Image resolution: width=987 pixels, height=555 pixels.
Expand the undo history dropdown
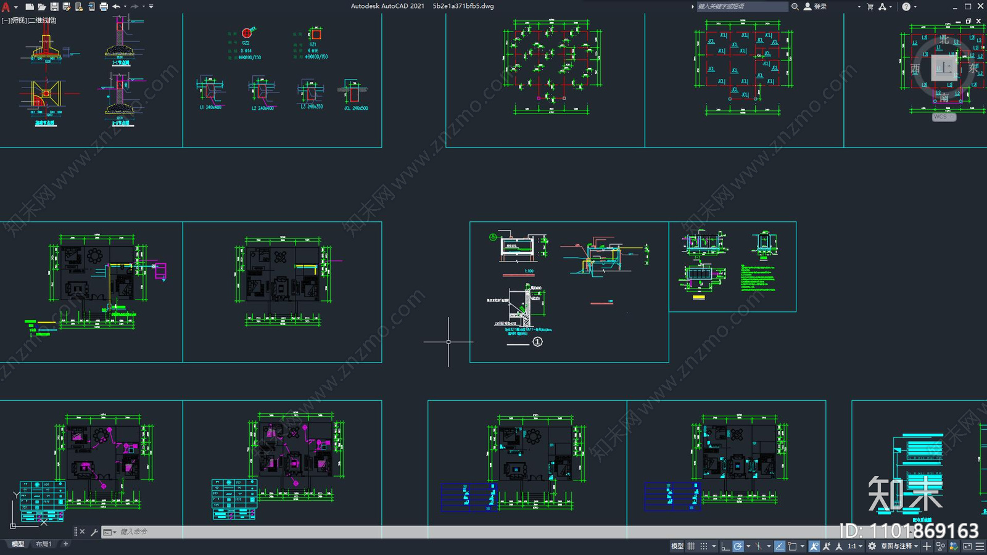click(x=125, y=7)
